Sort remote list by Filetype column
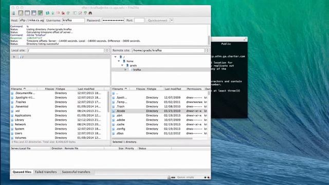This screenshot has width=329, height=185. click(155, 89)
